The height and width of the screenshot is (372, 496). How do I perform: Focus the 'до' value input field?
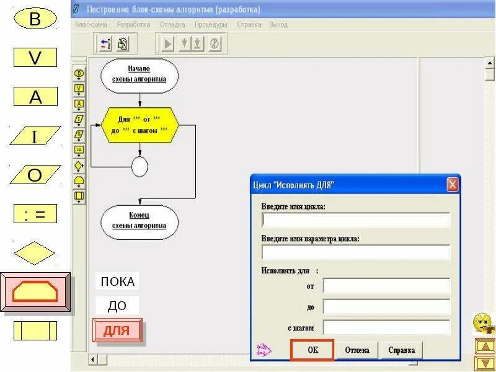click(386, 307)
